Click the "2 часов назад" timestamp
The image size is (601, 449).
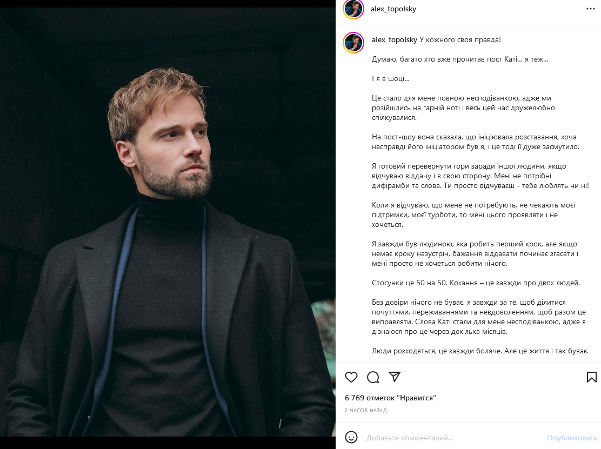[x=366, y=411]
